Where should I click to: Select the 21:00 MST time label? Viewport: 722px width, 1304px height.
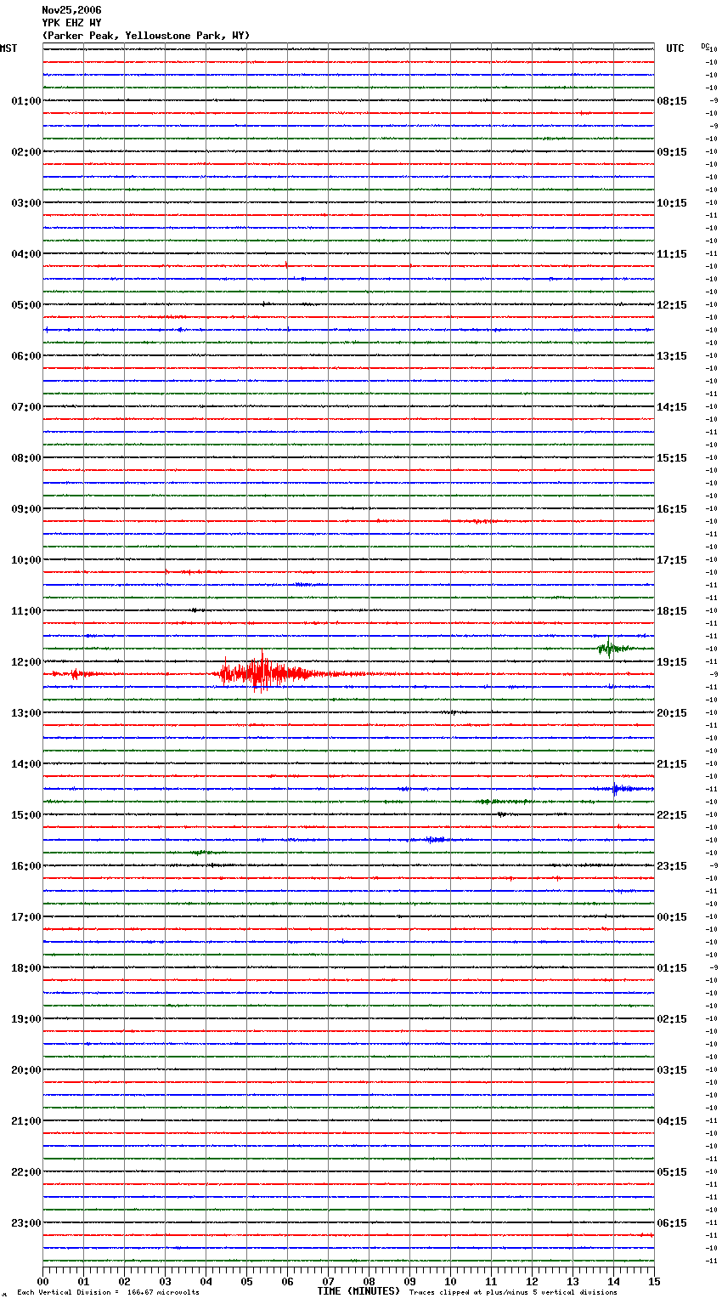[25, 1121]
